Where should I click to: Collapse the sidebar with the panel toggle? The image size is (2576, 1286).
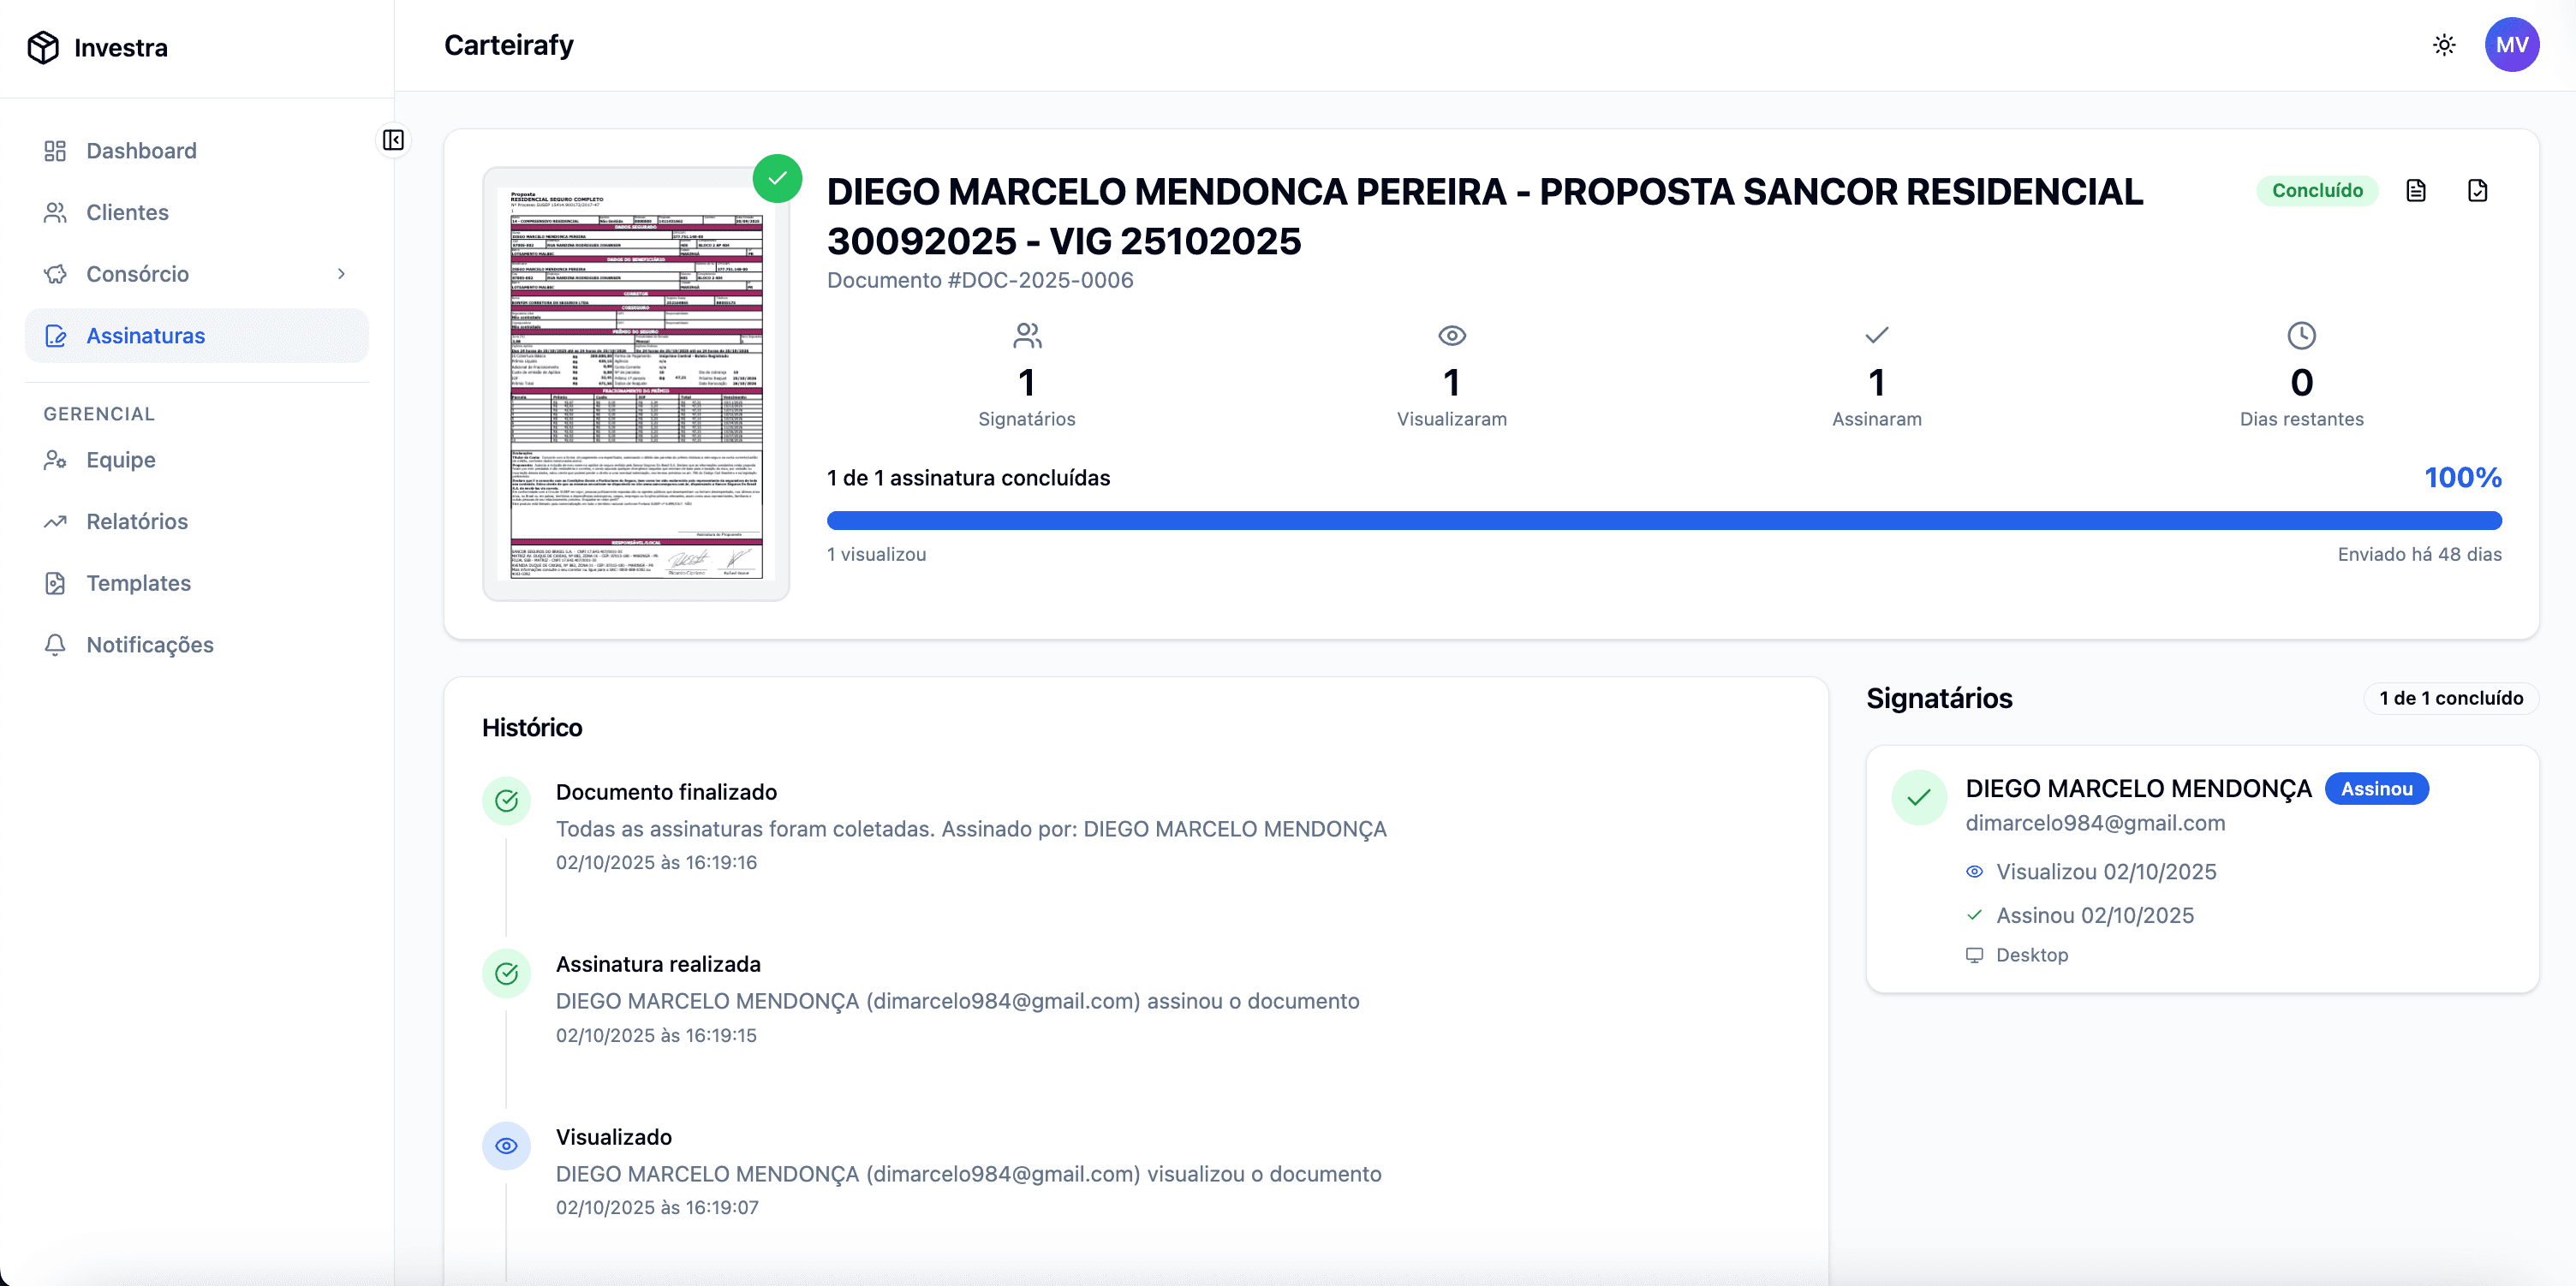coord(394,140)
